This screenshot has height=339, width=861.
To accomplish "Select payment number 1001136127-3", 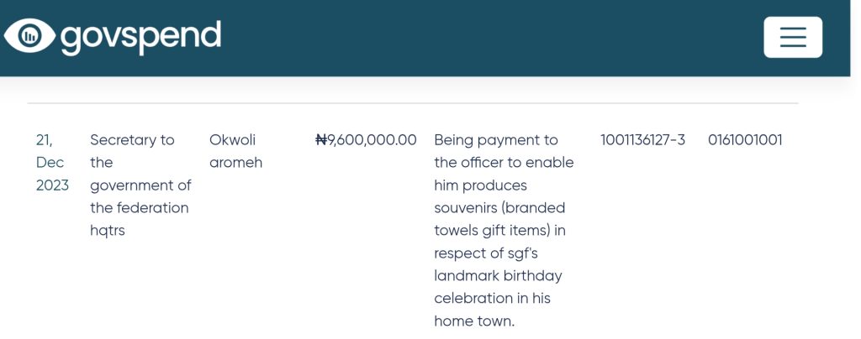I will pyautogui.click(x=642, y=140).
